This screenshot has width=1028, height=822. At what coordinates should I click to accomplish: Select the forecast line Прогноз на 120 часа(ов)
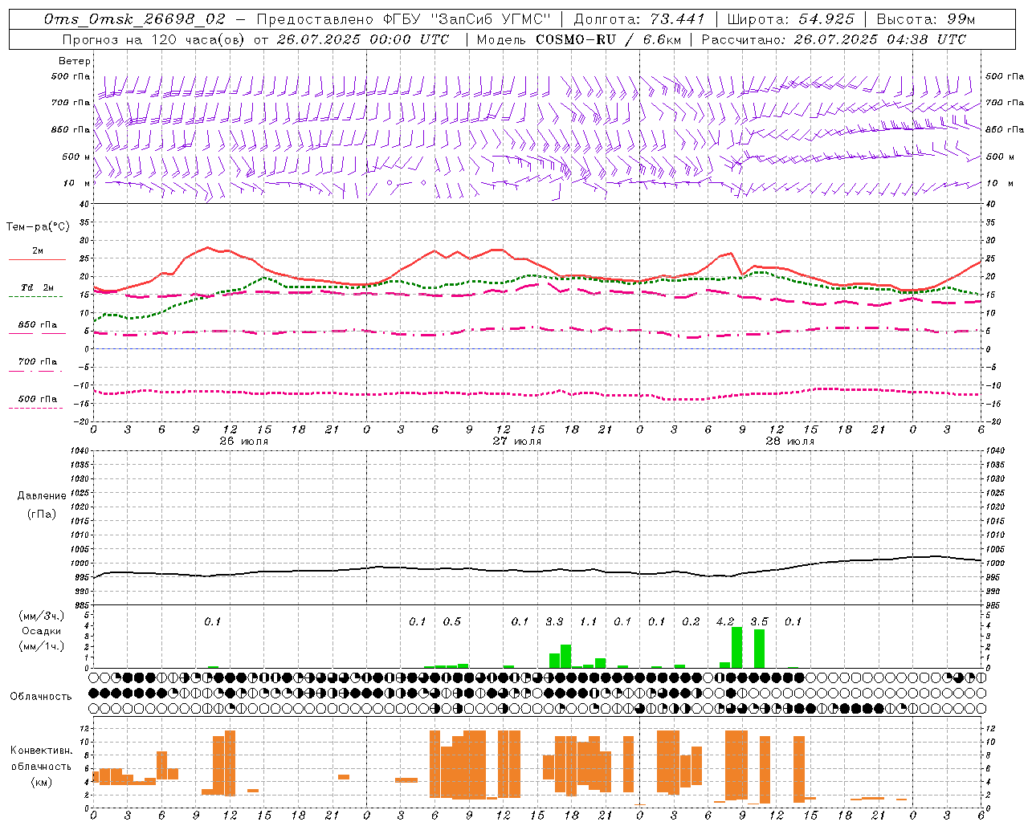154,39
